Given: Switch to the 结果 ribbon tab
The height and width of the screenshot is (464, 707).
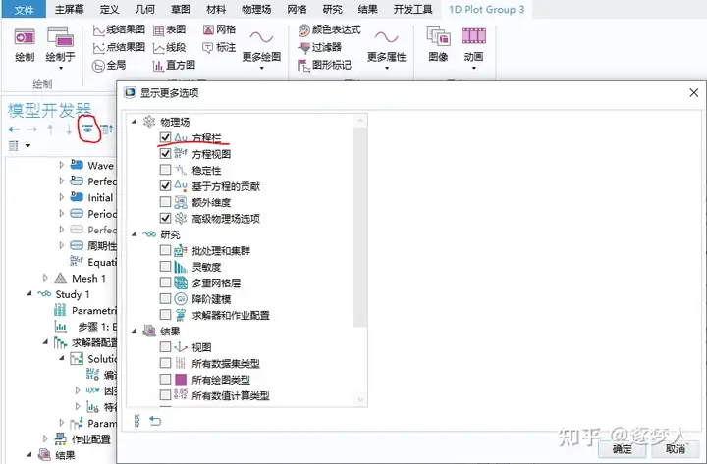Looking at the screenshot, I should [367, 10].
